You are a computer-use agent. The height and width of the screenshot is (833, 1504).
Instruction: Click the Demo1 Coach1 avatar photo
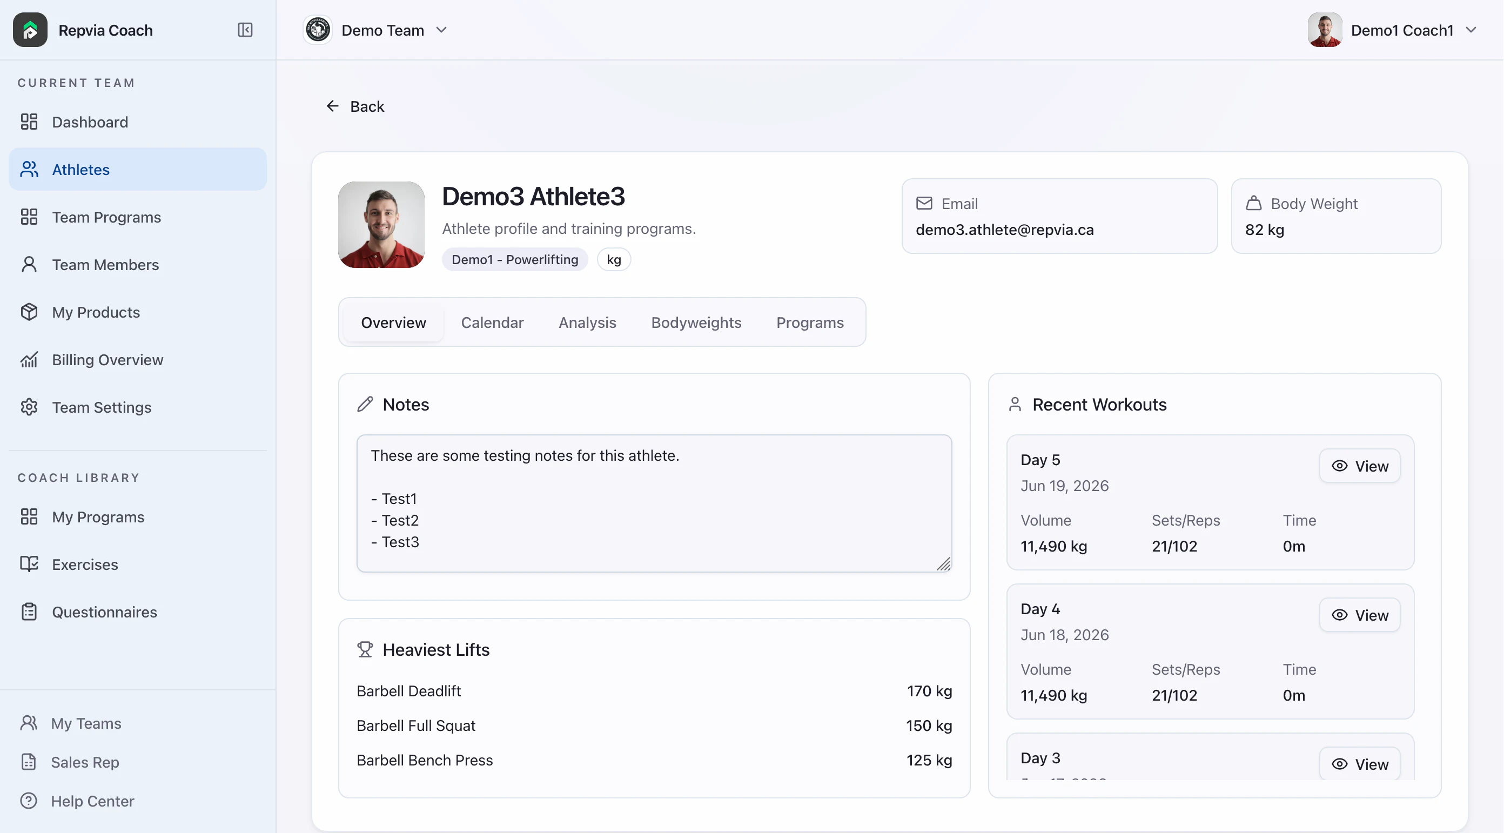pos(1325,30)
